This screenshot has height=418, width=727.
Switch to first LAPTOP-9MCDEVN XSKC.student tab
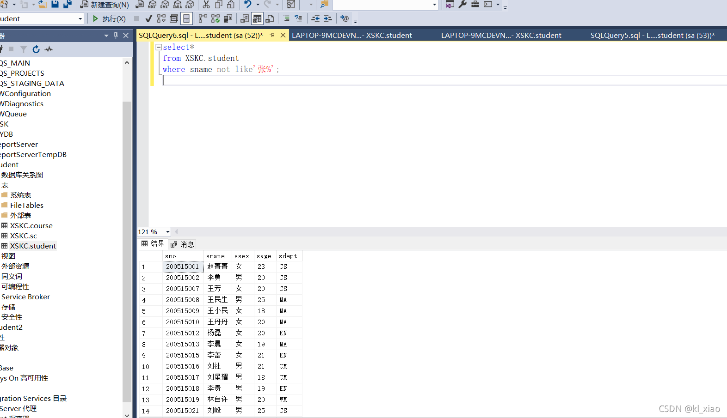point(352,35)
